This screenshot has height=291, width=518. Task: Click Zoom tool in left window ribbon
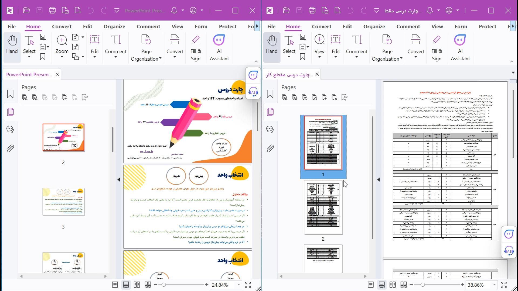coord(62,44)
